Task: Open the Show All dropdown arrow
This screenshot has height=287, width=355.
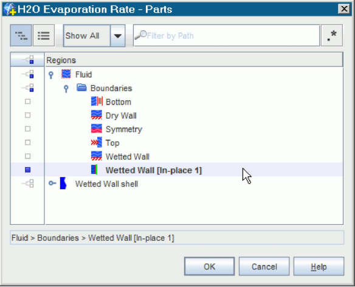Action: click(x=117, y=36)
